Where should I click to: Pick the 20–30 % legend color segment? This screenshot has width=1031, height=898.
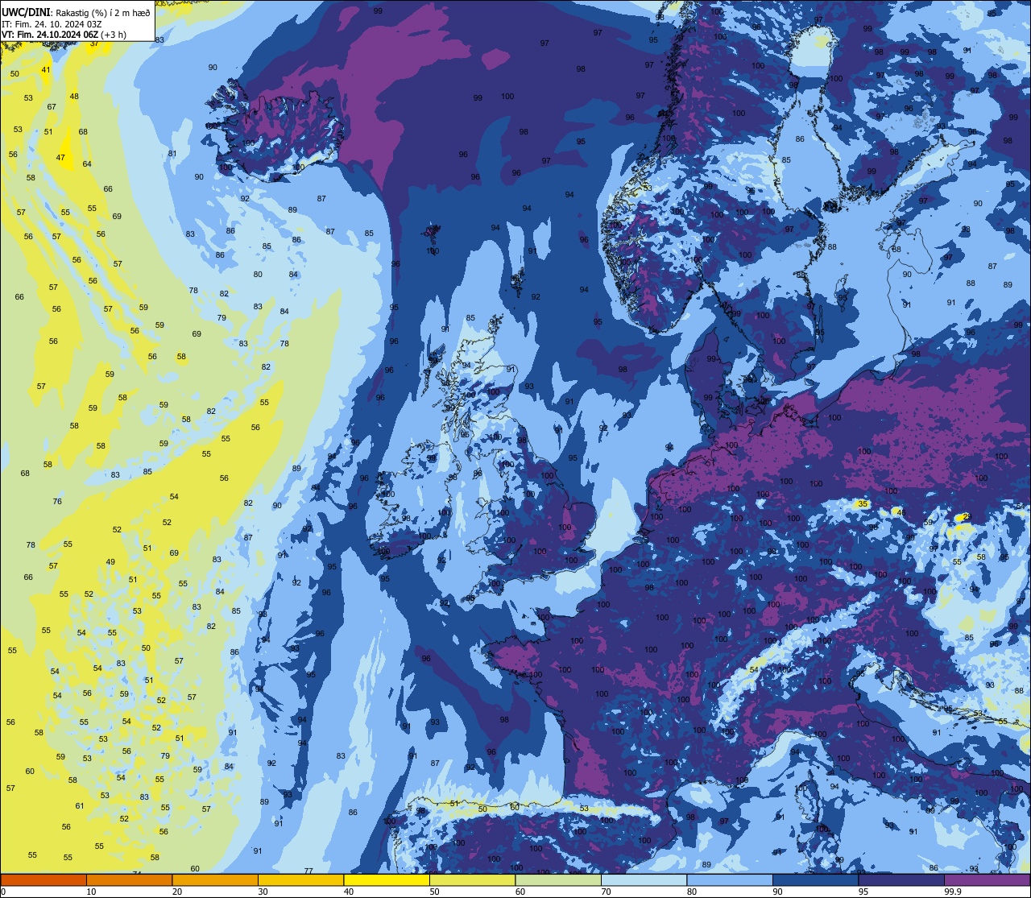[x=215, y=879]
